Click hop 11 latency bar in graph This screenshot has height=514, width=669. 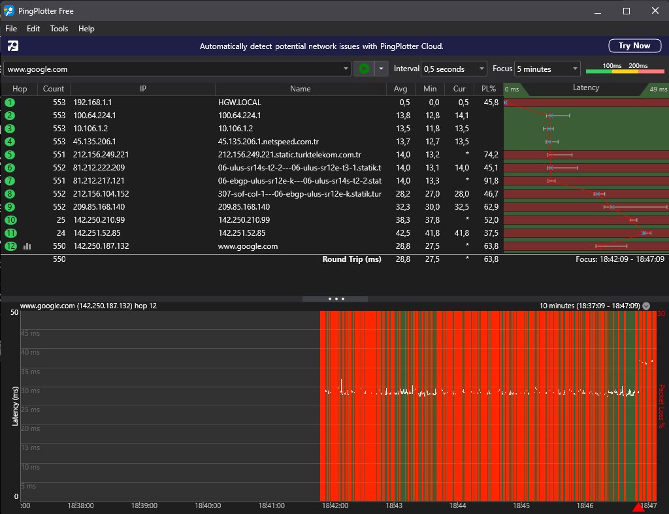click(586, 233)
